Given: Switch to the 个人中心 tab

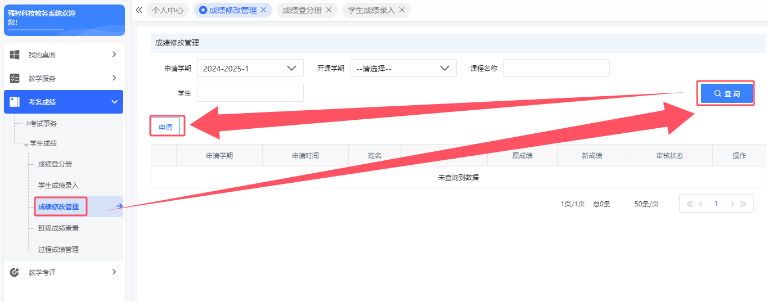Looking at the screenshot, I should coord(167,10).
